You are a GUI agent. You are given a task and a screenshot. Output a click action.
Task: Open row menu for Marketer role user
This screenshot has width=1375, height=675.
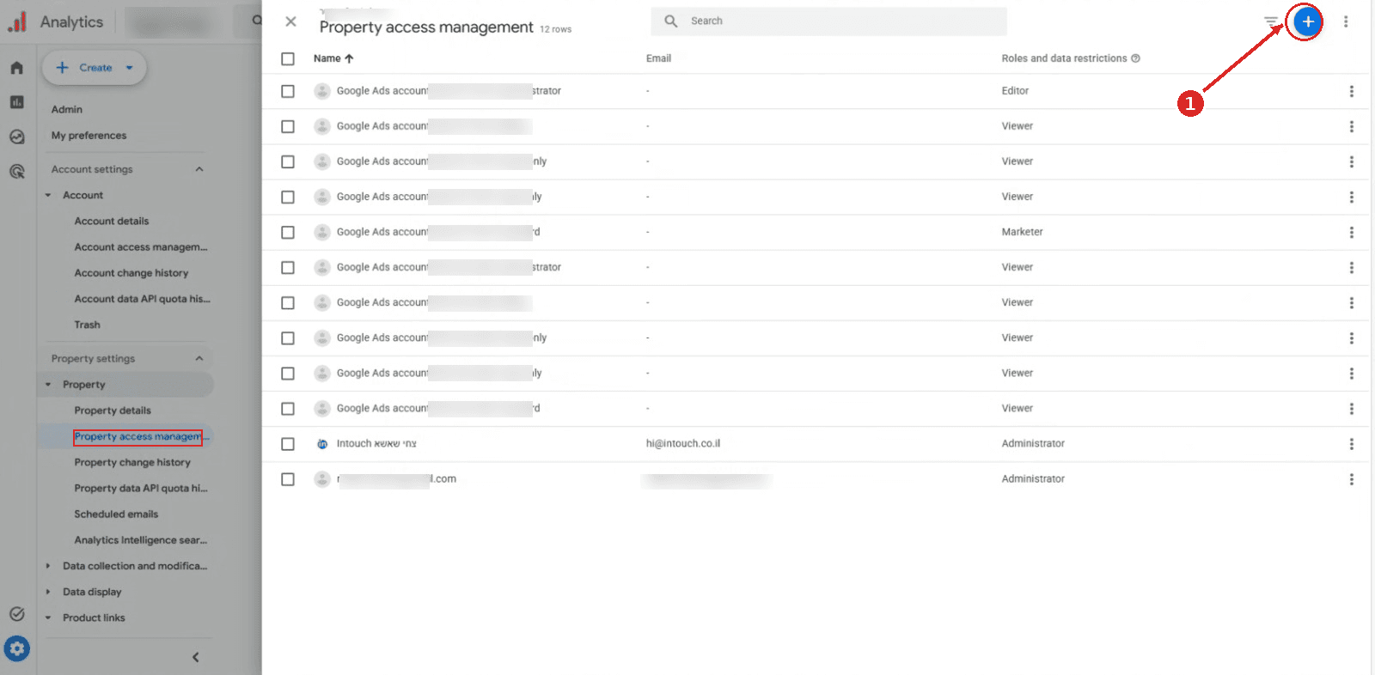pyautogui.click(x=1351, y=233)
